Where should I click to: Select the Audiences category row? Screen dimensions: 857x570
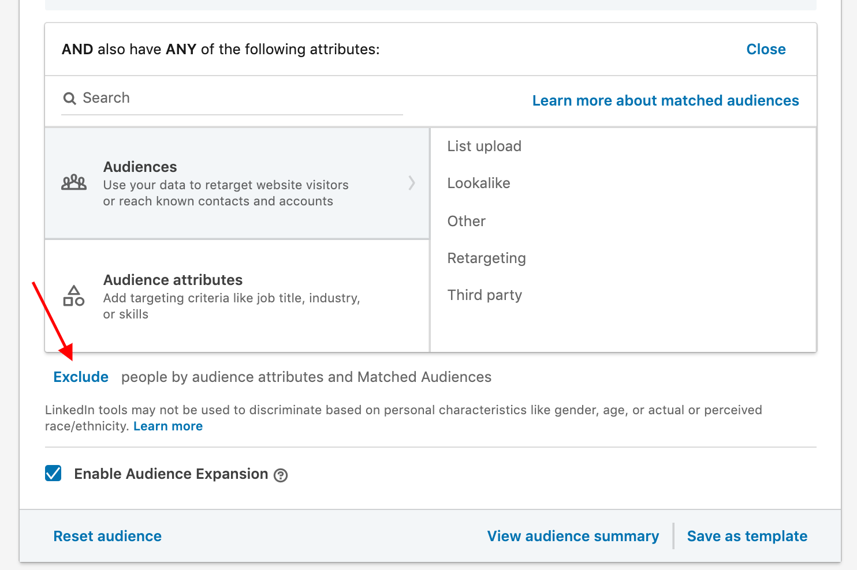(237, 183)
